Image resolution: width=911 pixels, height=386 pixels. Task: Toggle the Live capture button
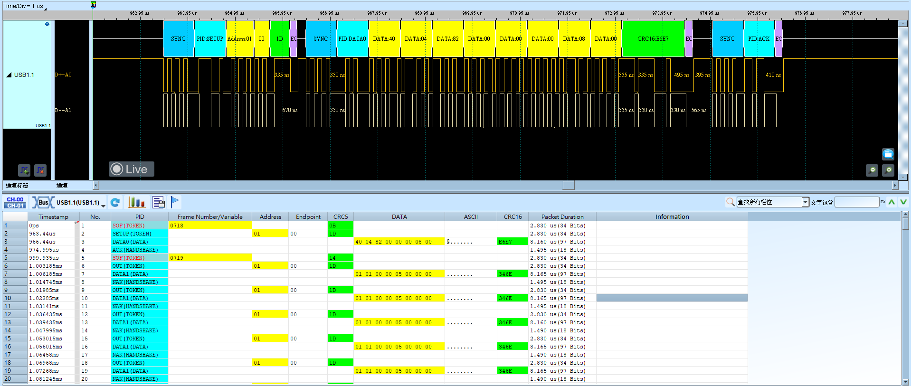(132, 169)
